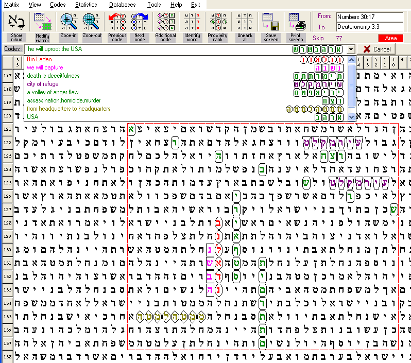The height and width of the screenshot is (363, 411).
Task: Click the Exit menu item
Action: click(x=196, y=5)
